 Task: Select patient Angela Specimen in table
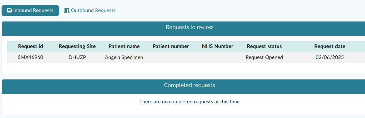coord(124,57)
